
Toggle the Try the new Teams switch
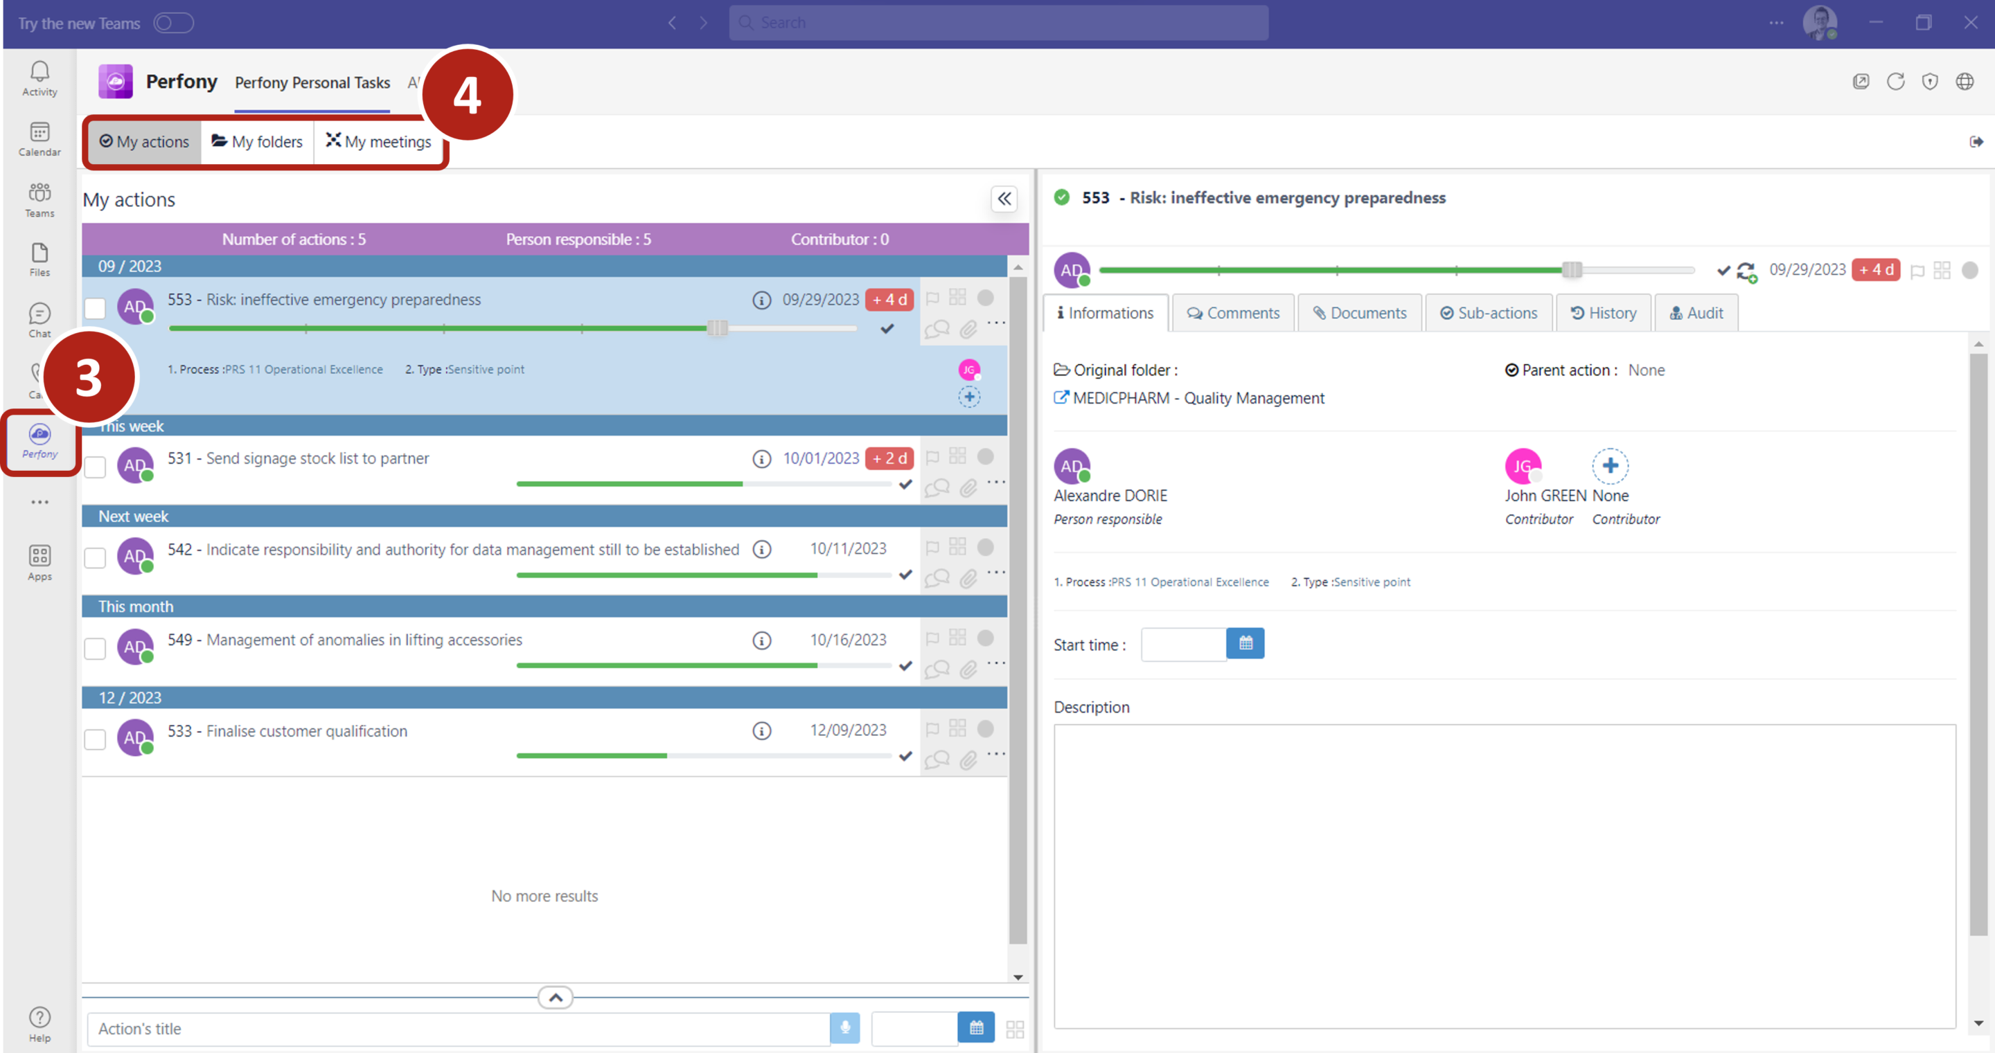173,24
